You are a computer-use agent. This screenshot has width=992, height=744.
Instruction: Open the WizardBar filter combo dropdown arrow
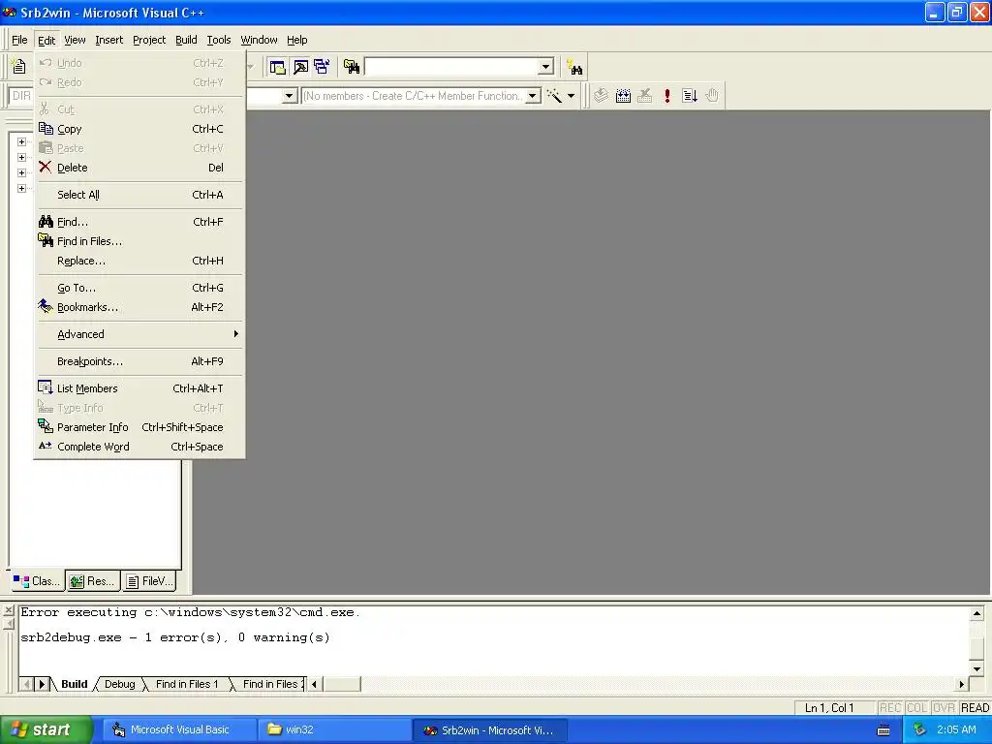(289, 96)
